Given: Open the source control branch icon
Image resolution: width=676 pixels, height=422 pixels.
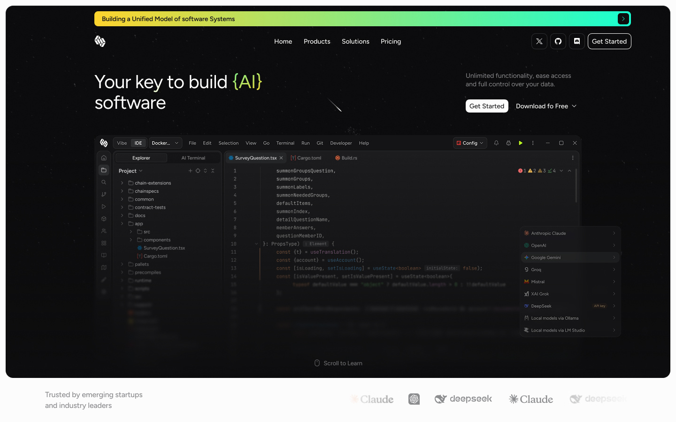Looking at the screenshot, I should 104,194.
